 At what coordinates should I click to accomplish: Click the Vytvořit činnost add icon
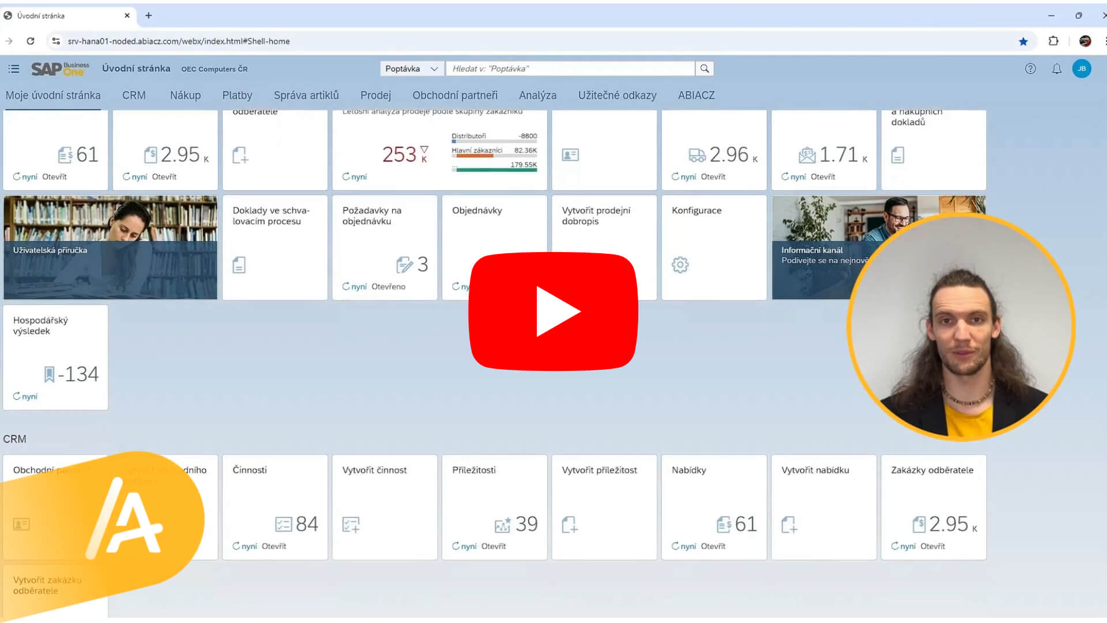click(x=351, y=524)
